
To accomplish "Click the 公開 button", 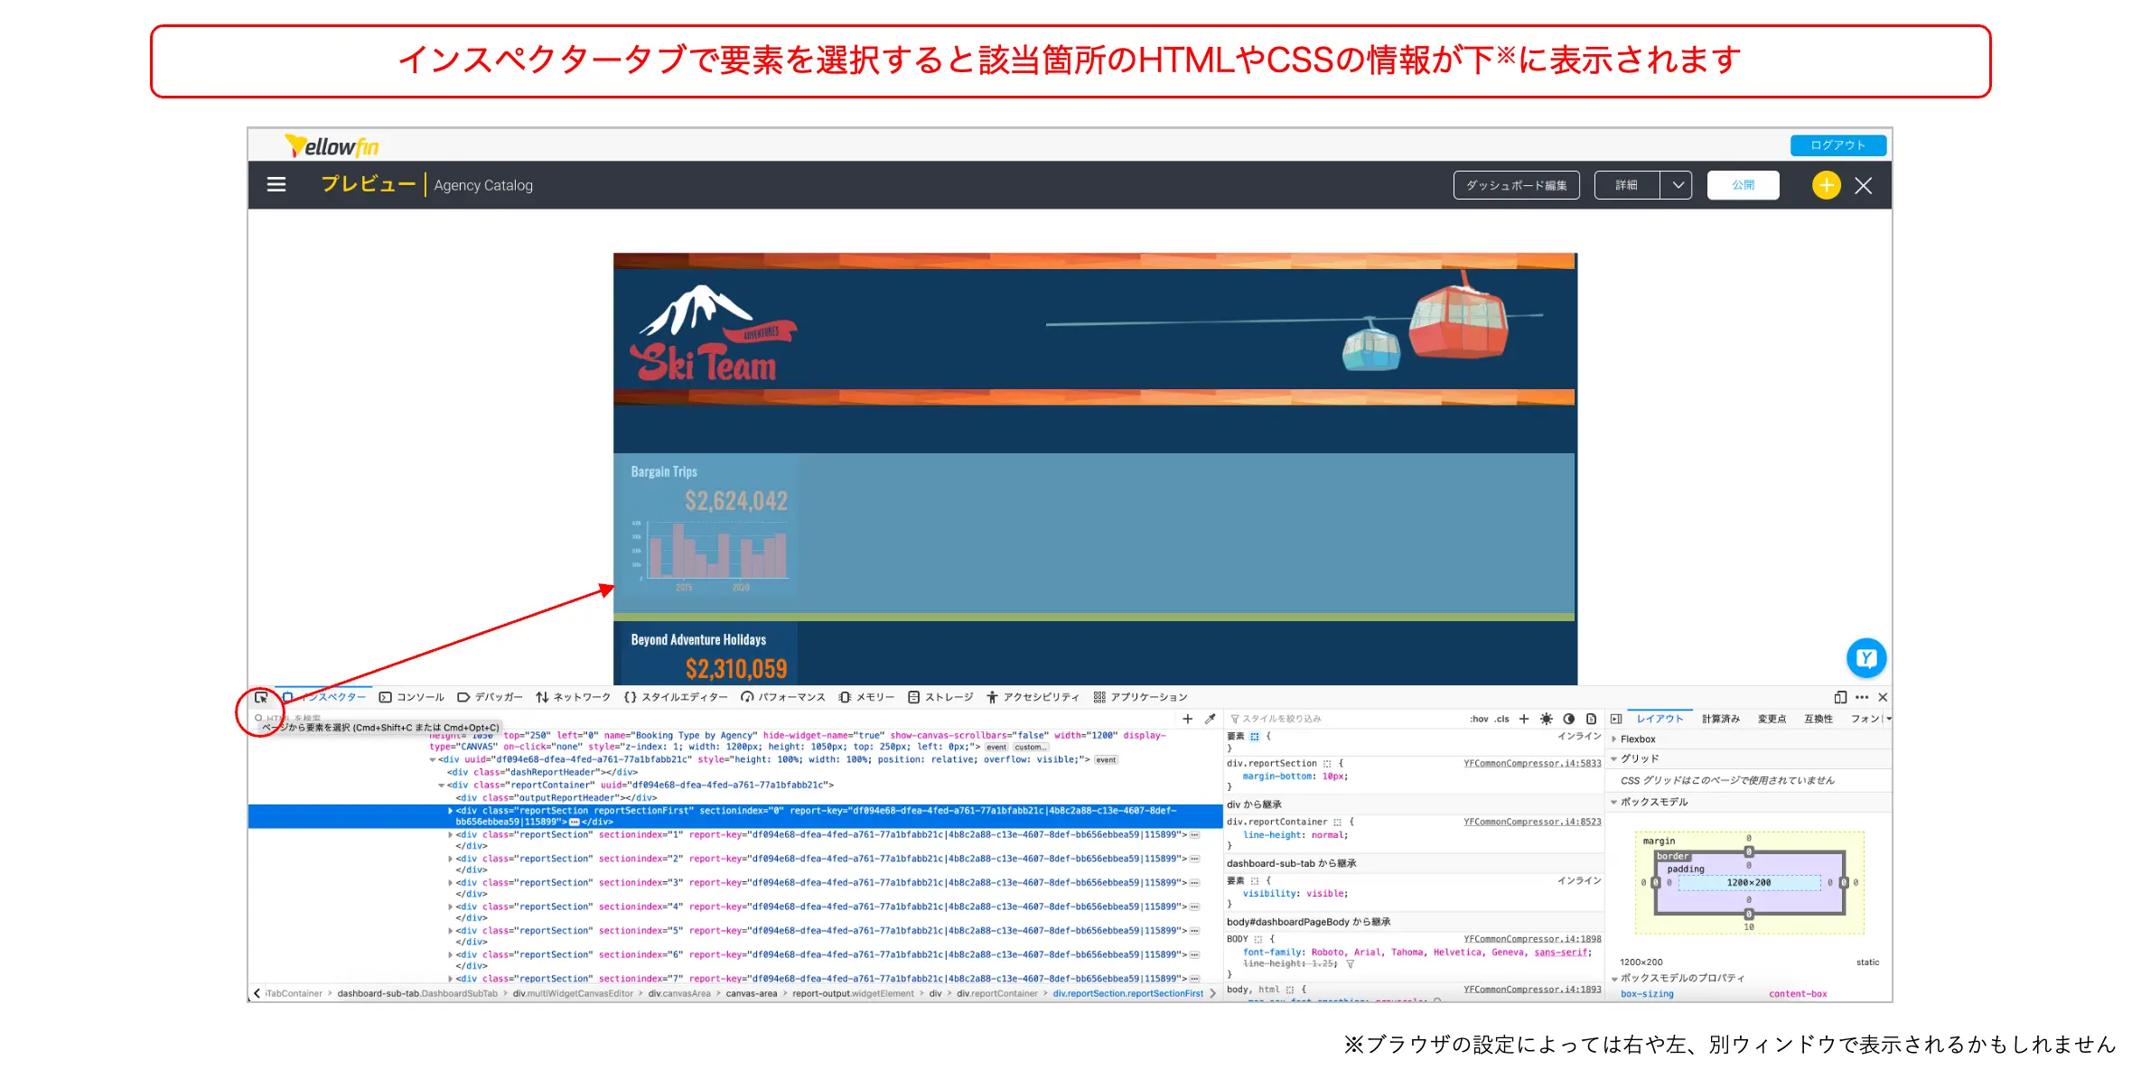I will tap(1743, 185).
